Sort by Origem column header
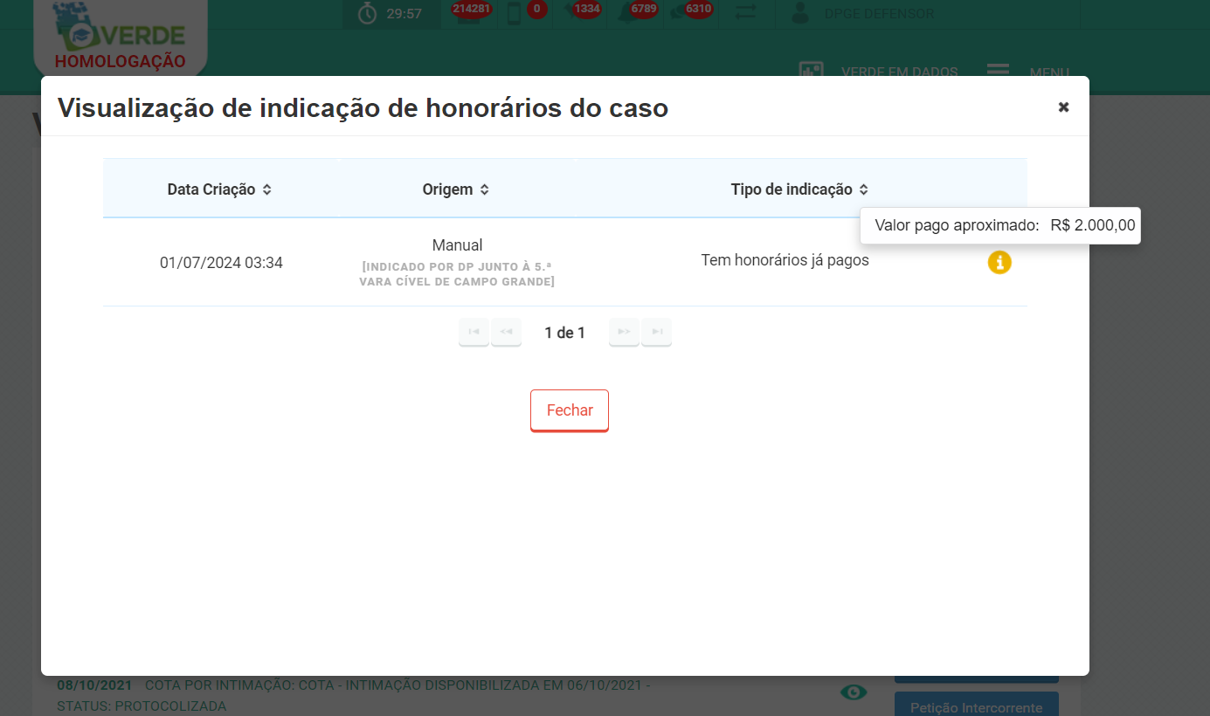Image resolution: width=1210 pixels, height=716 pixels. pyautogui.click(x=455, y=189)
